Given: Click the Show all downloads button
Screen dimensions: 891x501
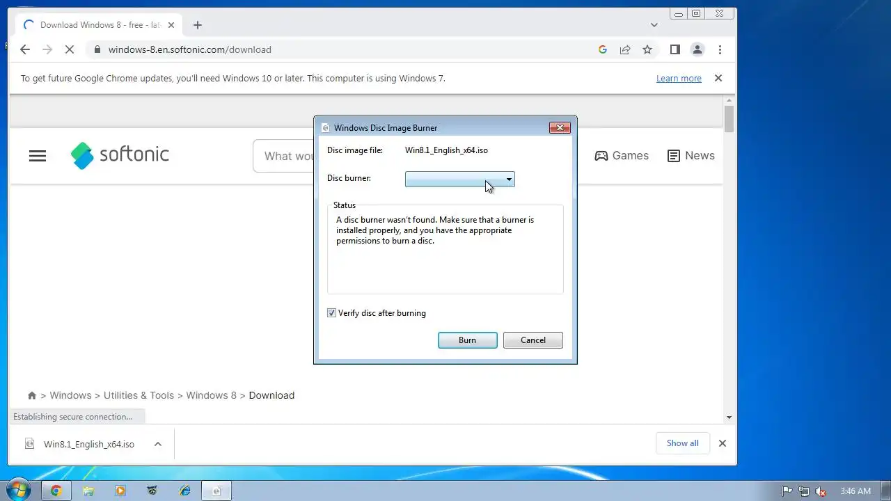Looking at the screenshot, I should [x=682, y=443].
